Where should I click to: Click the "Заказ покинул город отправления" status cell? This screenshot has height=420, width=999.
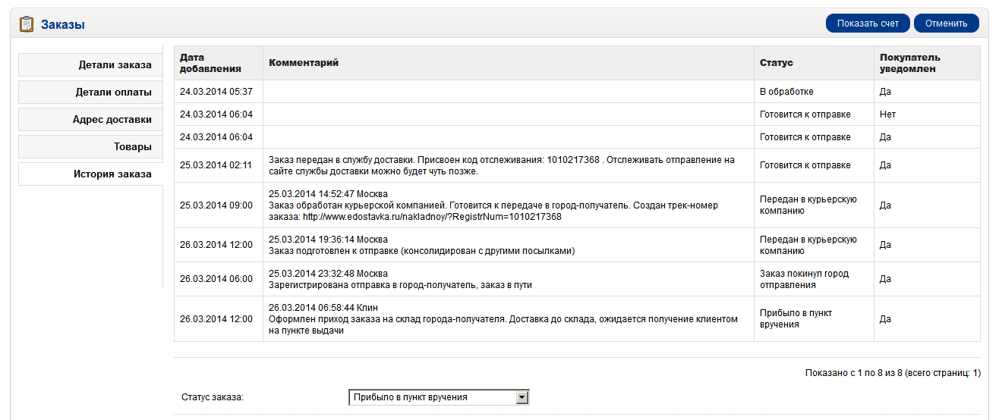coord(804,279)
